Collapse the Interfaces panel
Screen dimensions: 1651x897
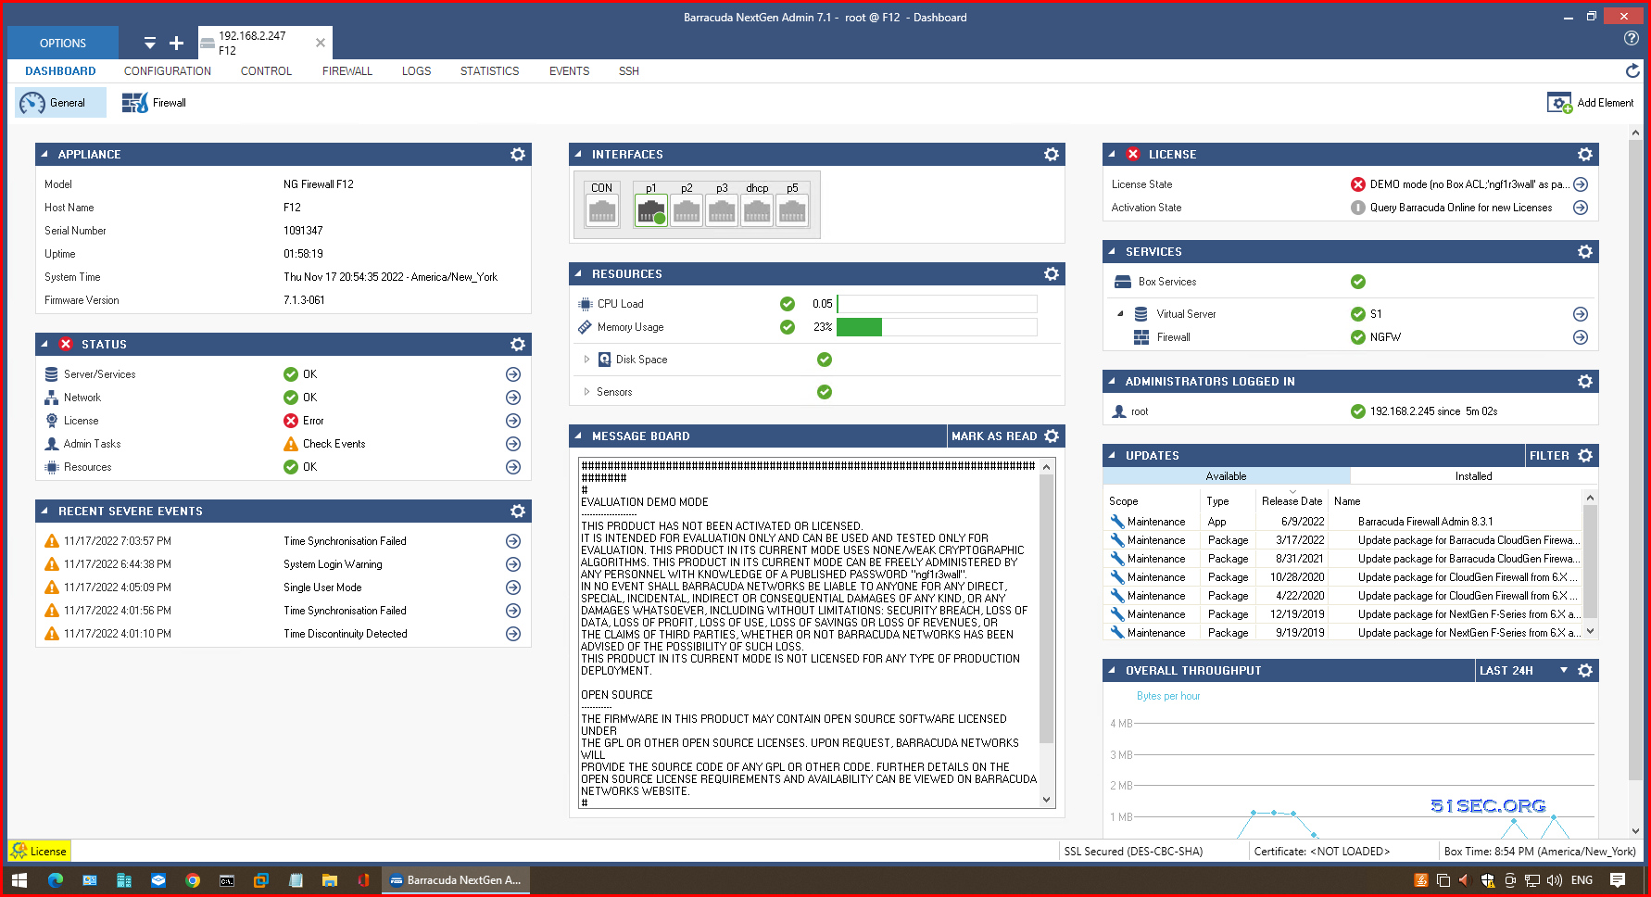click(x=578, y=155)
